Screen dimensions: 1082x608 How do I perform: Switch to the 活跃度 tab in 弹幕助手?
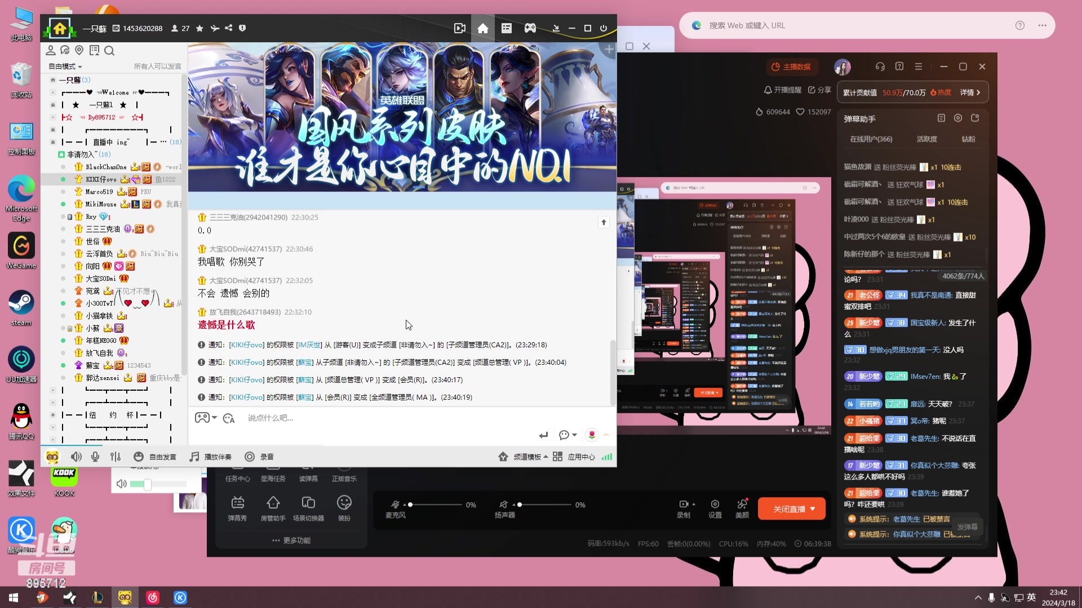(926, 138)
